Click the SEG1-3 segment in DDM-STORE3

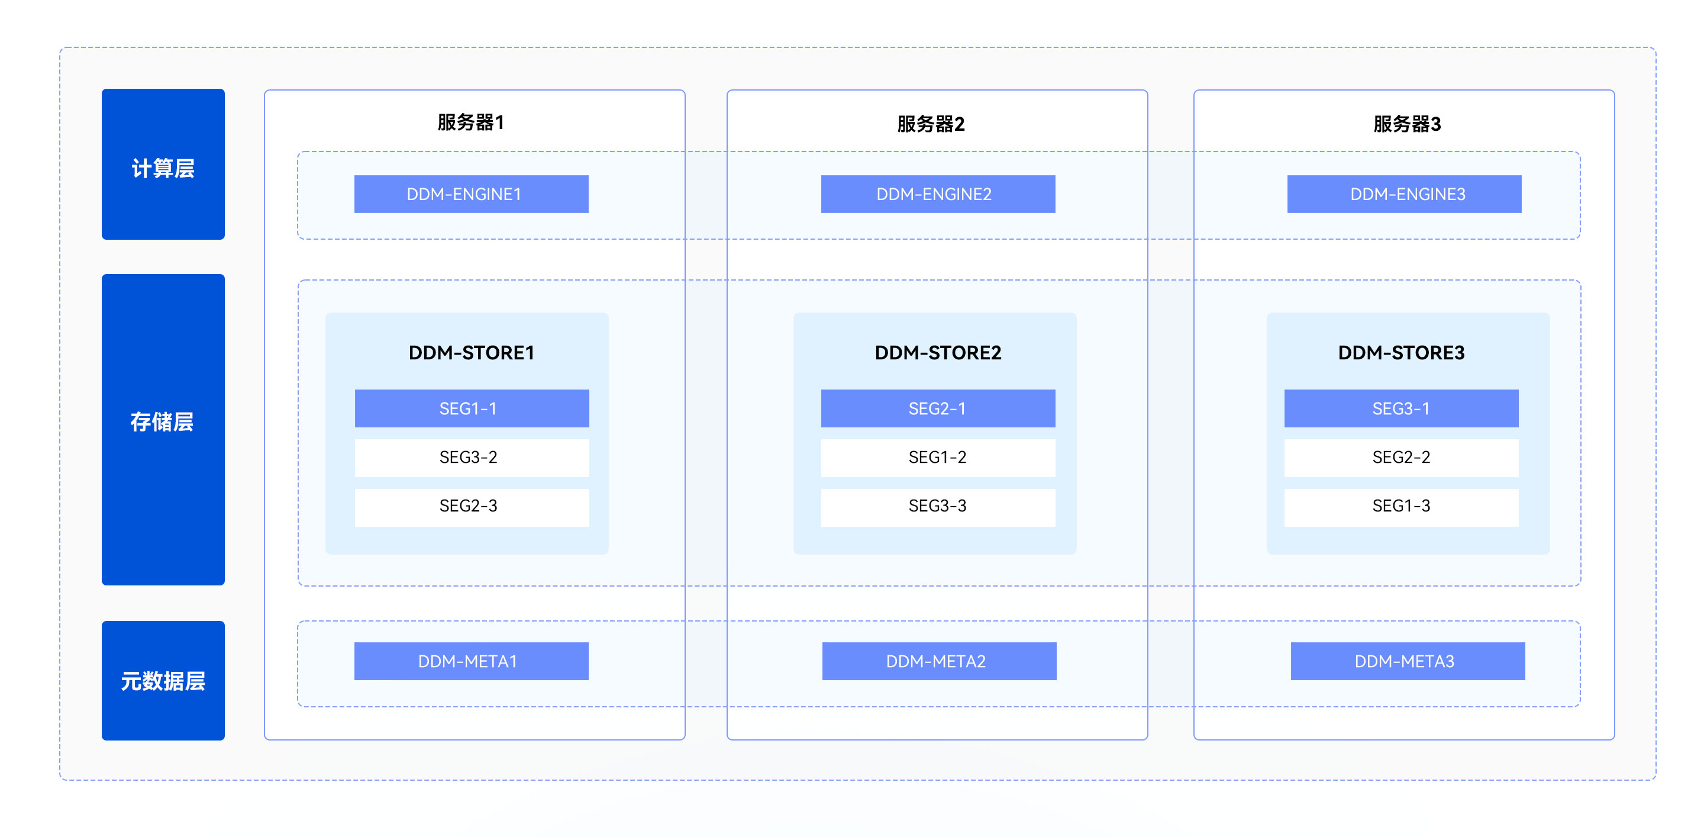click(x=1401, y=506)
